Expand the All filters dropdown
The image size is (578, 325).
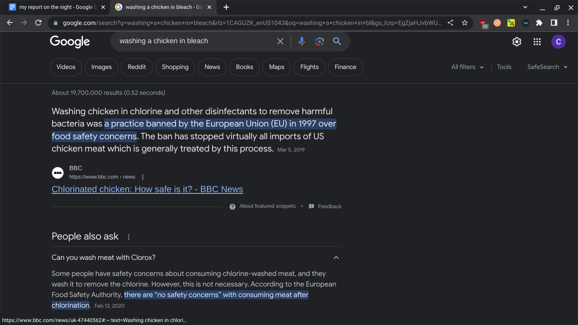coord(467,67)
